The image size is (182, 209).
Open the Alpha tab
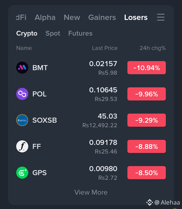click(x=45, y=17)
